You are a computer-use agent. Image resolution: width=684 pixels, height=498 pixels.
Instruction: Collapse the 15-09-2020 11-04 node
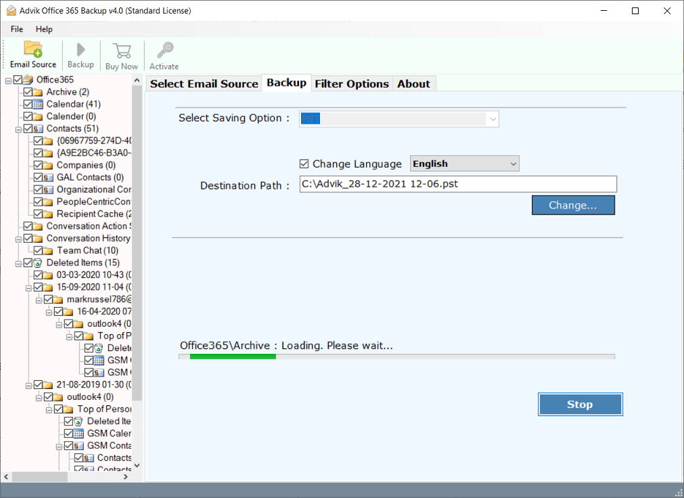point(28,288)
